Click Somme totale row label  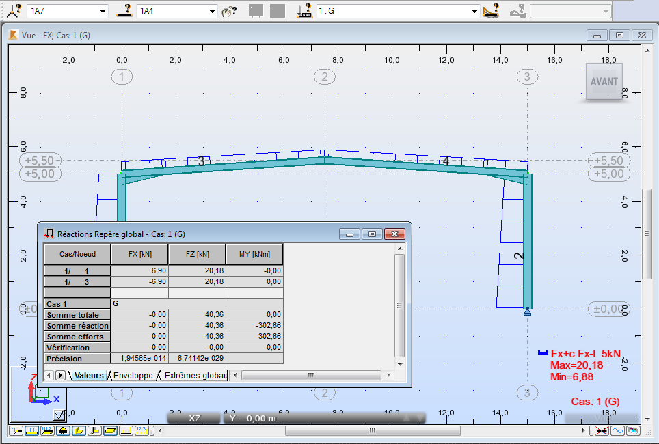pos(77,315)
